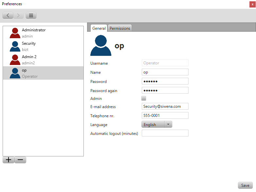
Task: Focus the E-mail address field
Action: point(165,106)
